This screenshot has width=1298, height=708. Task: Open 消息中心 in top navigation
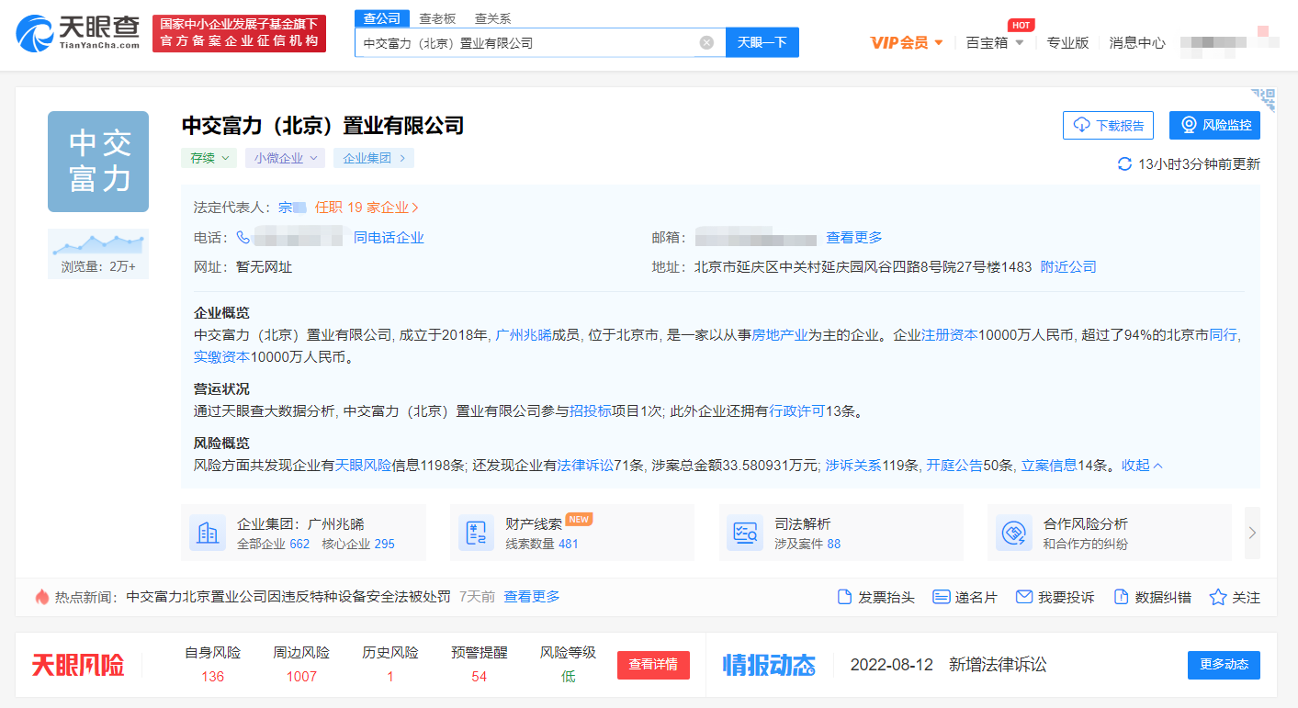pyautogui.click(x=1137, y=42)
